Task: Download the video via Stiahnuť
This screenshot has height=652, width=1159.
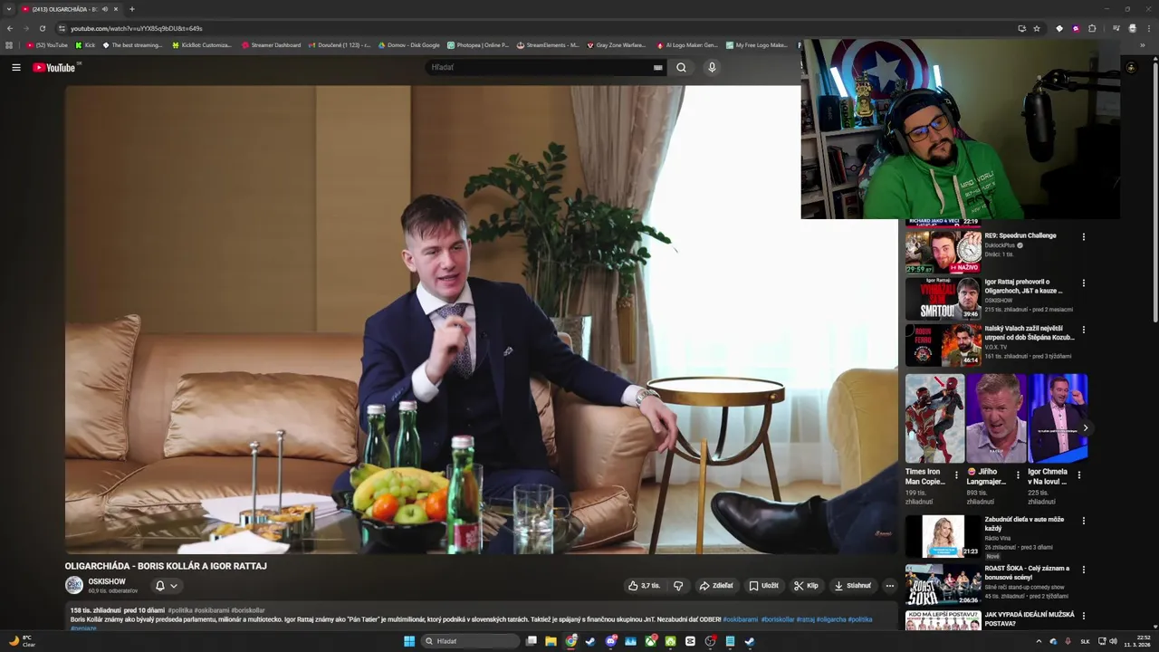Action: 853,586
